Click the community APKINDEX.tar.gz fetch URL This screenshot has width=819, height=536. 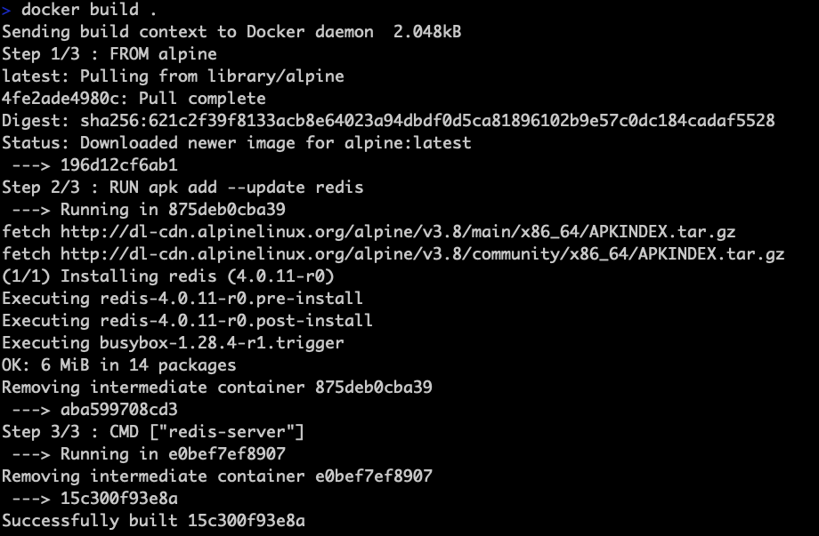[422, 254]
